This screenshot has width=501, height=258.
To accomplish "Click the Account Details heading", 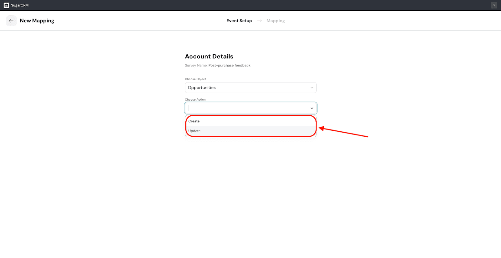I will pyautogui.click(x=209, y=56).
